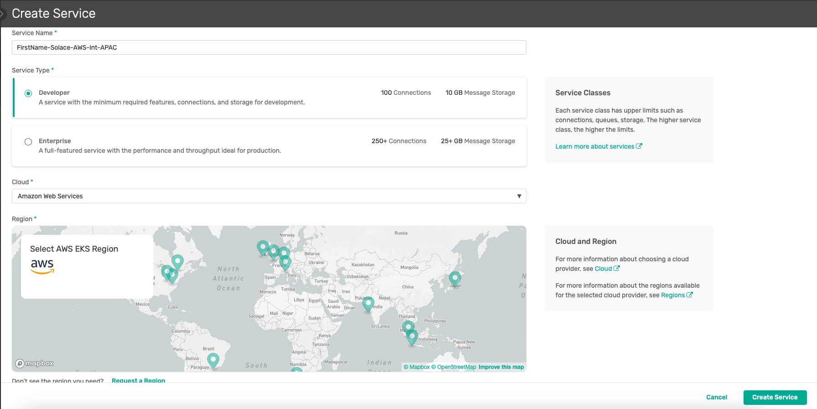Expand the side panel chevron beside the title
The height and width of the screenshot is (409, 817).
2,14
